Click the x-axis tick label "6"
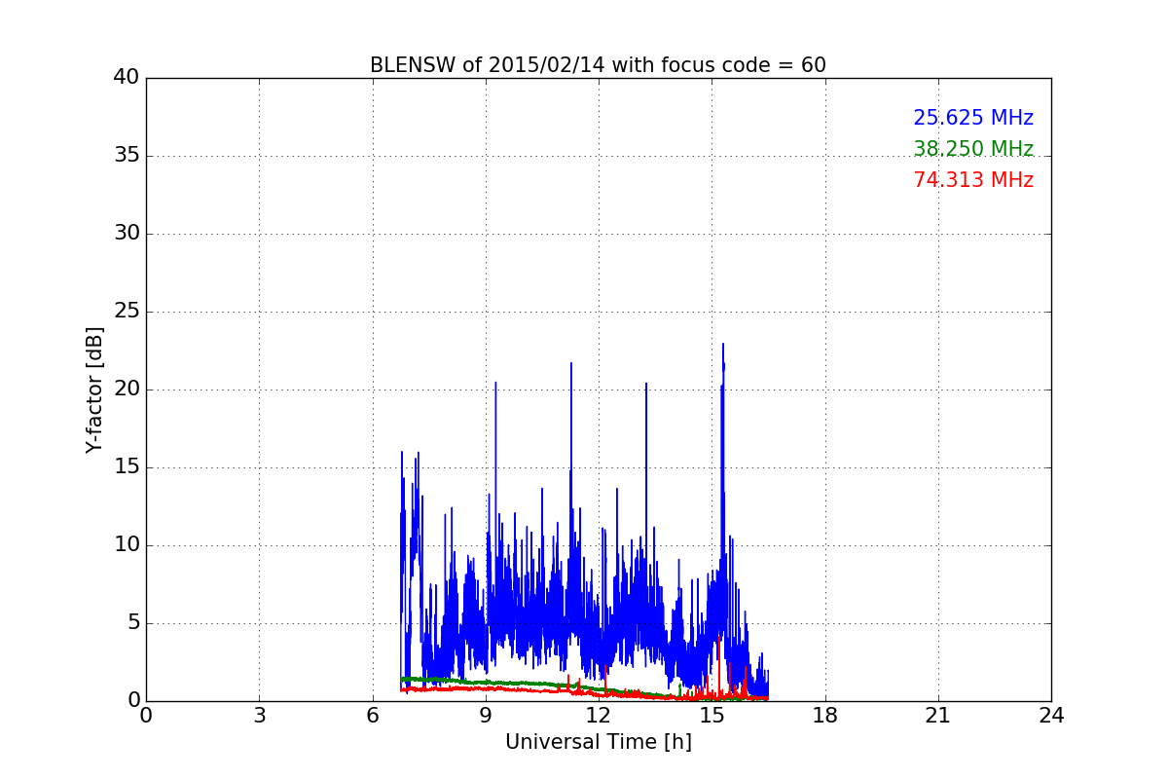This screenshot has width=1168, height=779. [372, 716]
